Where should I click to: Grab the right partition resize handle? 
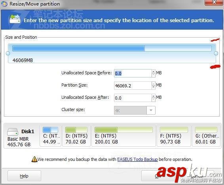tap(216, 53)
